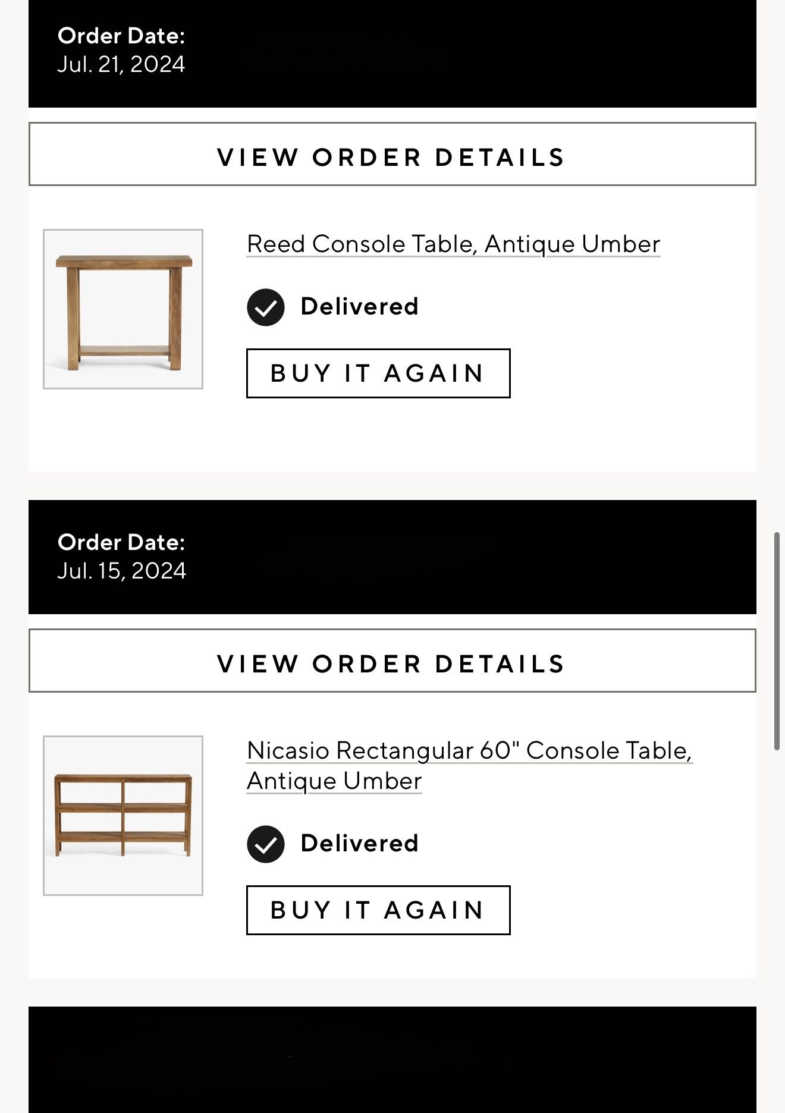Click the Order Date label above Jul. 15
The width and height of the screenshot is (785, 1113).
tap(121, 542)
